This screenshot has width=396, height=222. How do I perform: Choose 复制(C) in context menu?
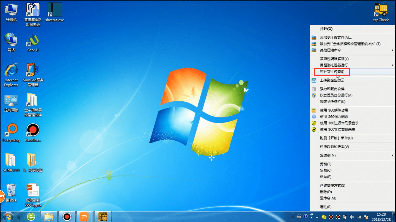click(353, 170)
